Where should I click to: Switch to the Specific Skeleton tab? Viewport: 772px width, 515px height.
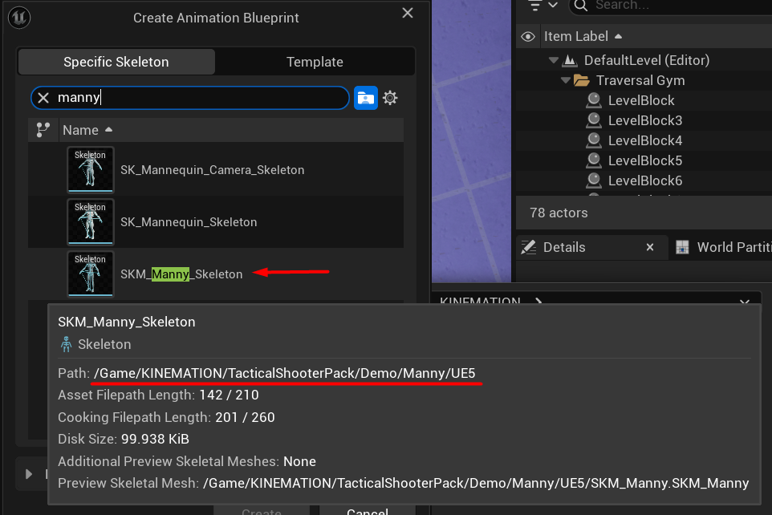(116, 62)
